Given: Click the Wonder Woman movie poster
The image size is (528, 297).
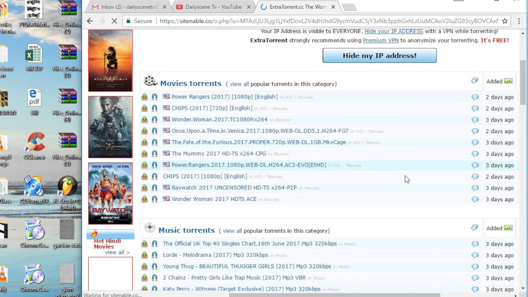Looking at the screenshot, I should [111, 61].
